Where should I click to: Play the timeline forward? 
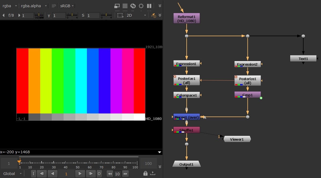point(80,174)
